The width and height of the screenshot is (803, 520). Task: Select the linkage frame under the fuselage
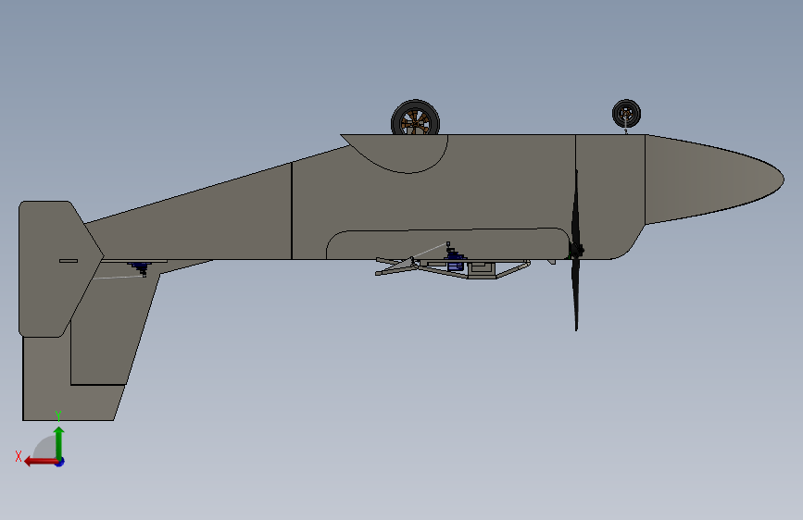[x=453, y=267]
